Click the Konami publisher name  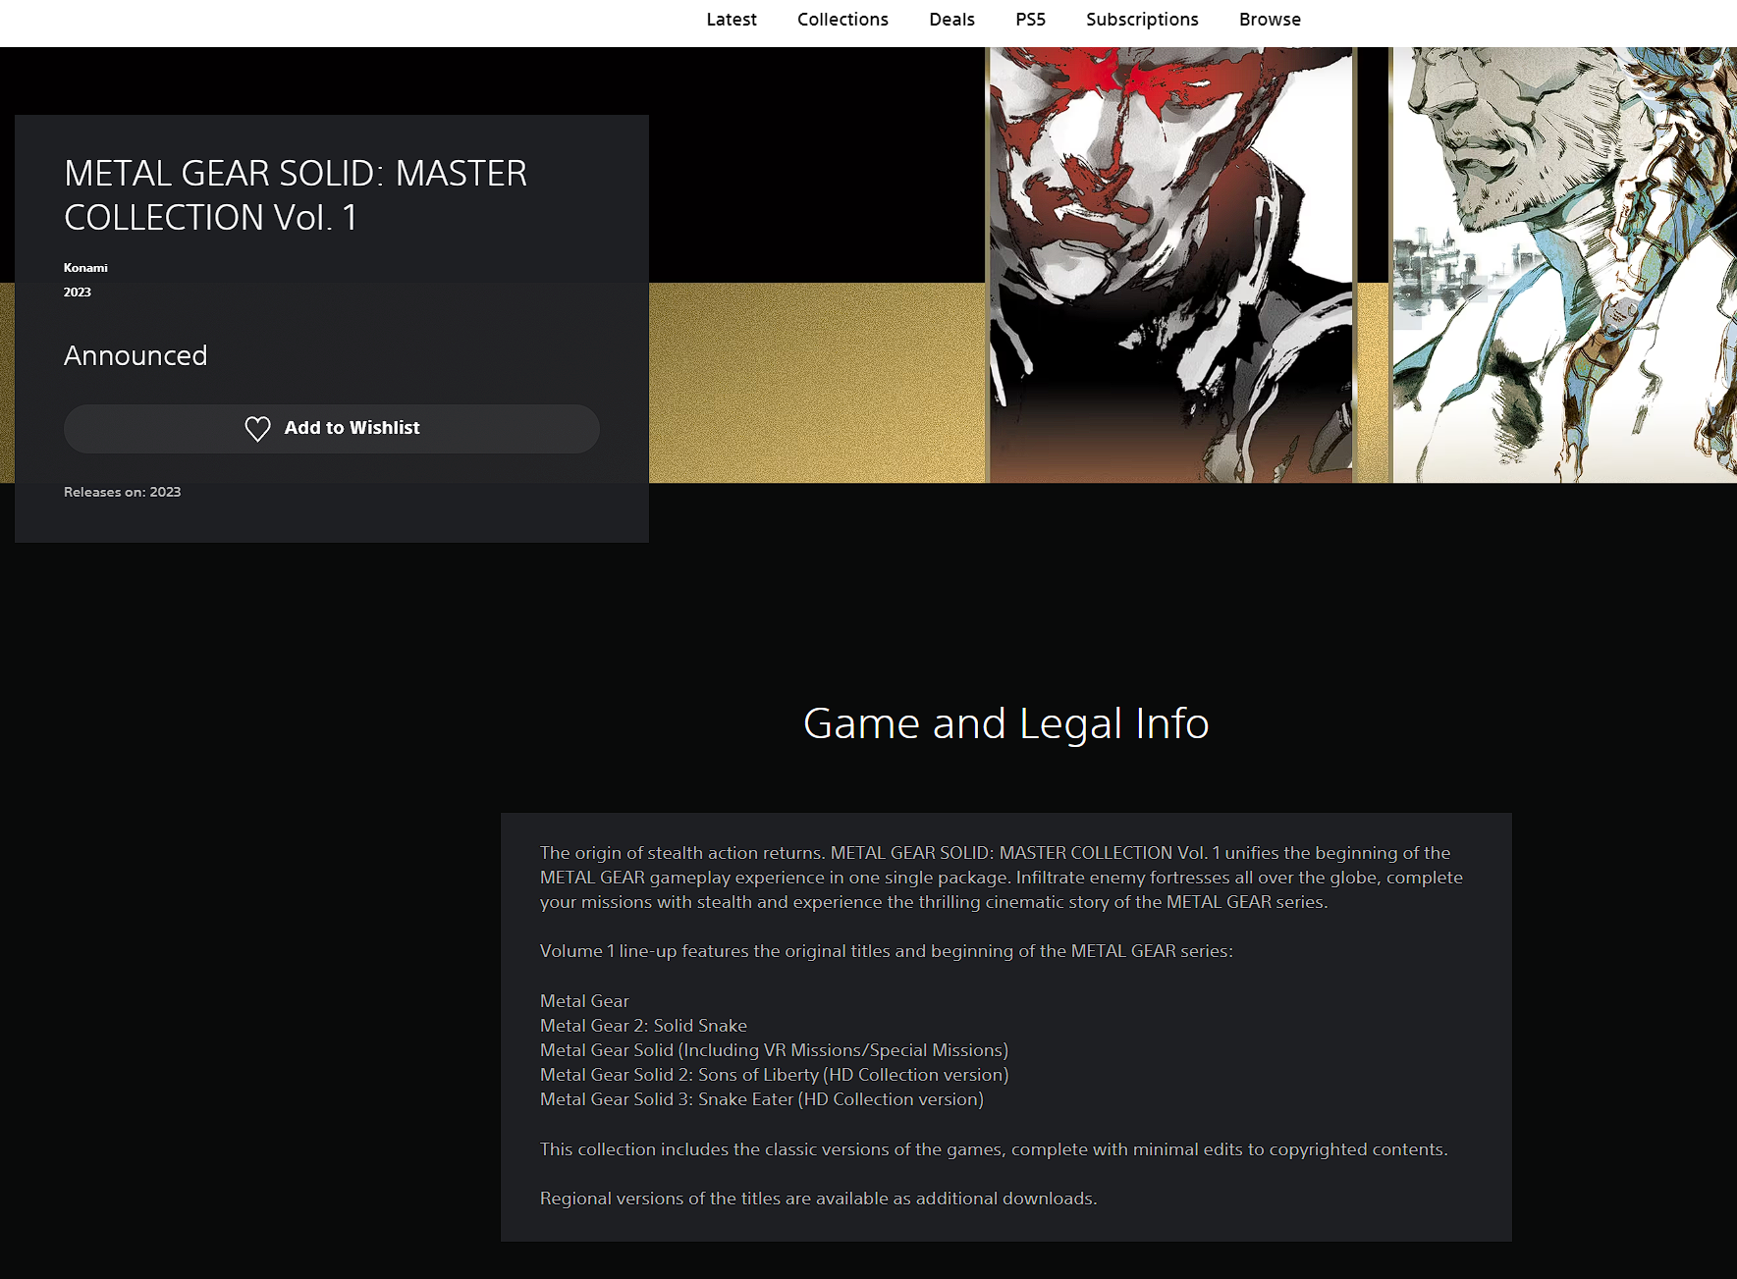[x=85, y=268]
